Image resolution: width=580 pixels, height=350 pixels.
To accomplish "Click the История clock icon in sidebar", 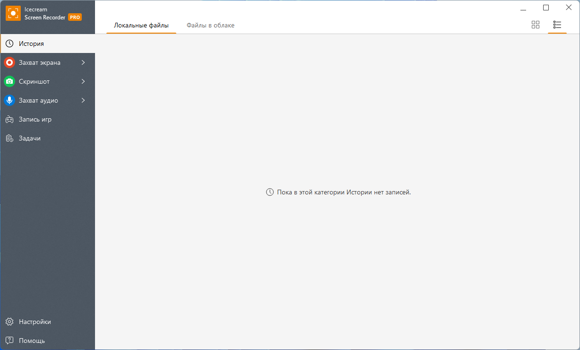I will pyautogui.click(x=9, y=44).
